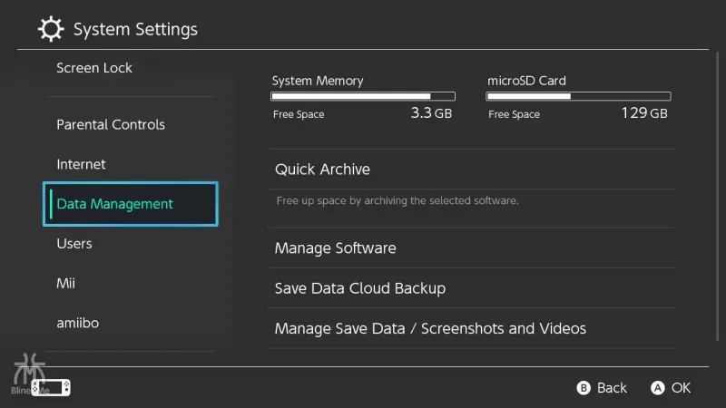Open Manage Software
Screen dimensions: 726x408
click(x=471, y=248)
